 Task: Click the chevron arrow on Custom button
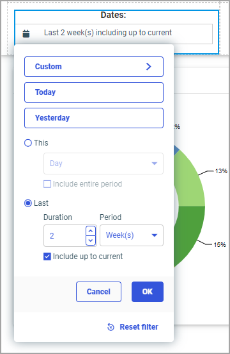149,67
